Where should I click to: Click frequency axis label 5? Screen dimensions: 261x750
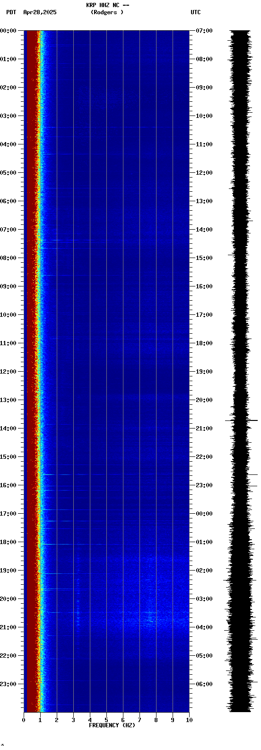(106, 720)
